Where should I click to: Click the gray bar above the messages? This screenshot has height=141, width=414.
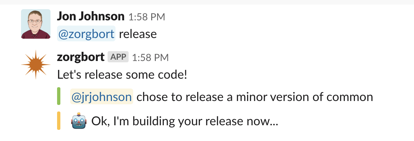click(x=207, y=2)
